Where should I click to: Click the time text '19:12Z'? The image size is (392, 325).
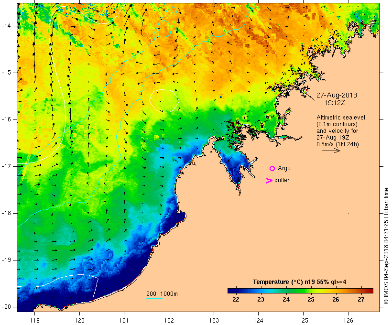335,103
